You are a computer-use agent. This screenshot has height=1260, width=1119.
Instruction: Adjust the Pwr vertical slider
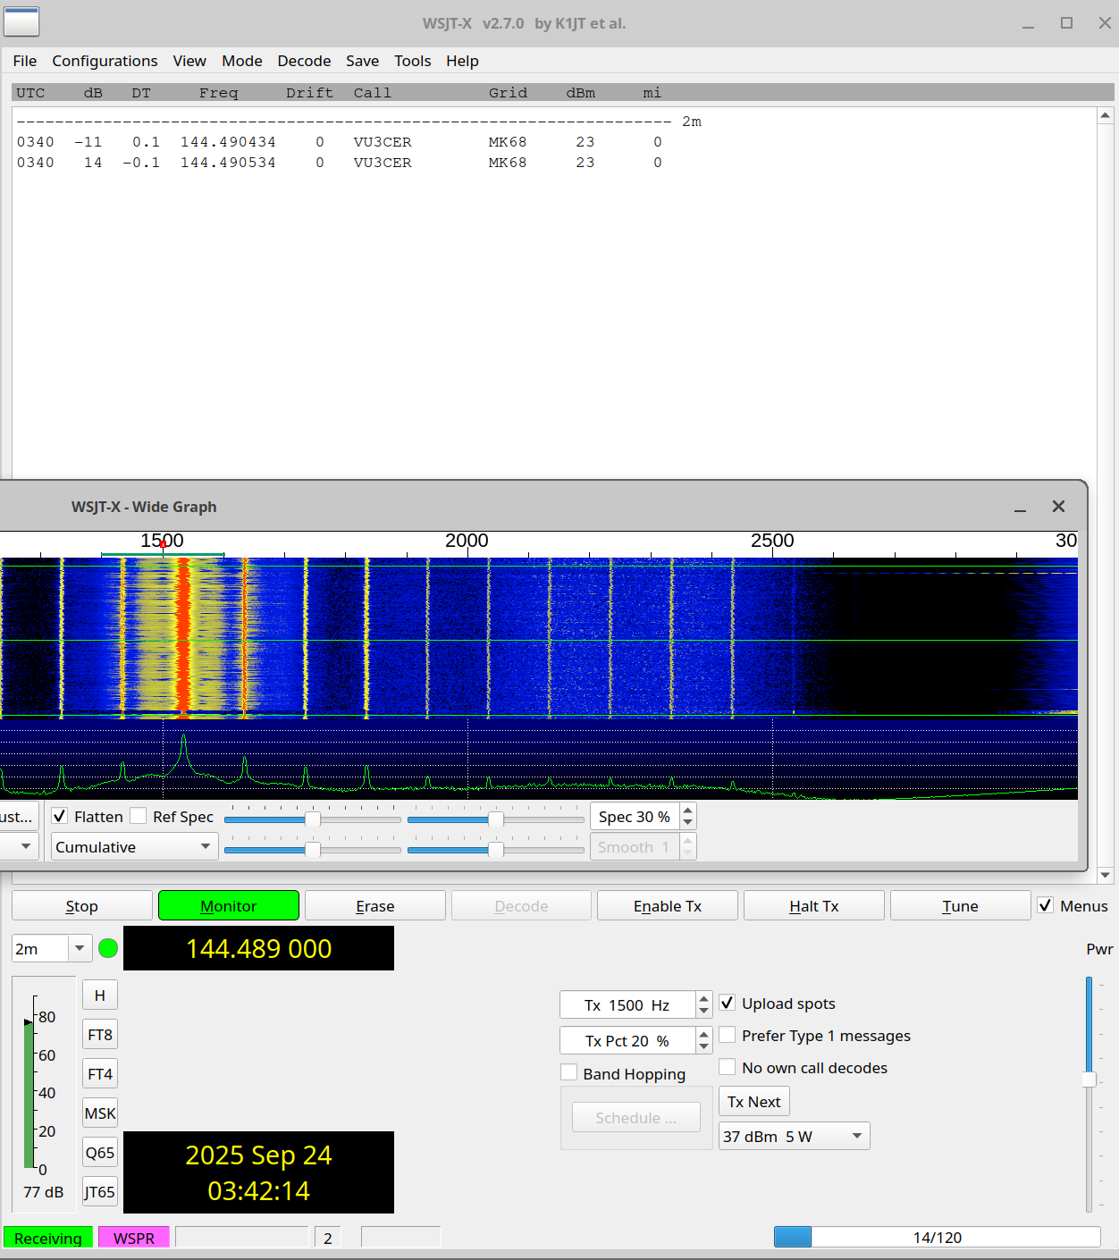pos(1089,1079)
